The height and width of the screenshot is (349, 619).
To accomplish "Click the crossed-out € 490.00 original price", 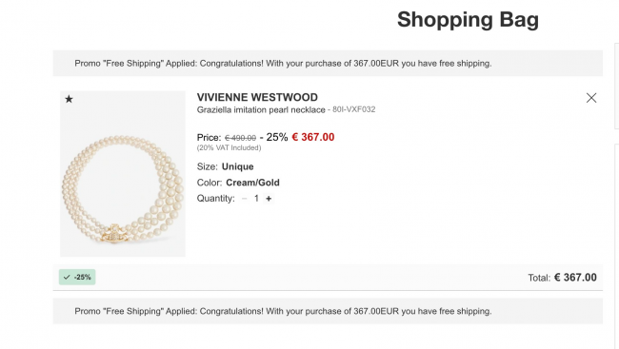I will (x=240, y=138).
